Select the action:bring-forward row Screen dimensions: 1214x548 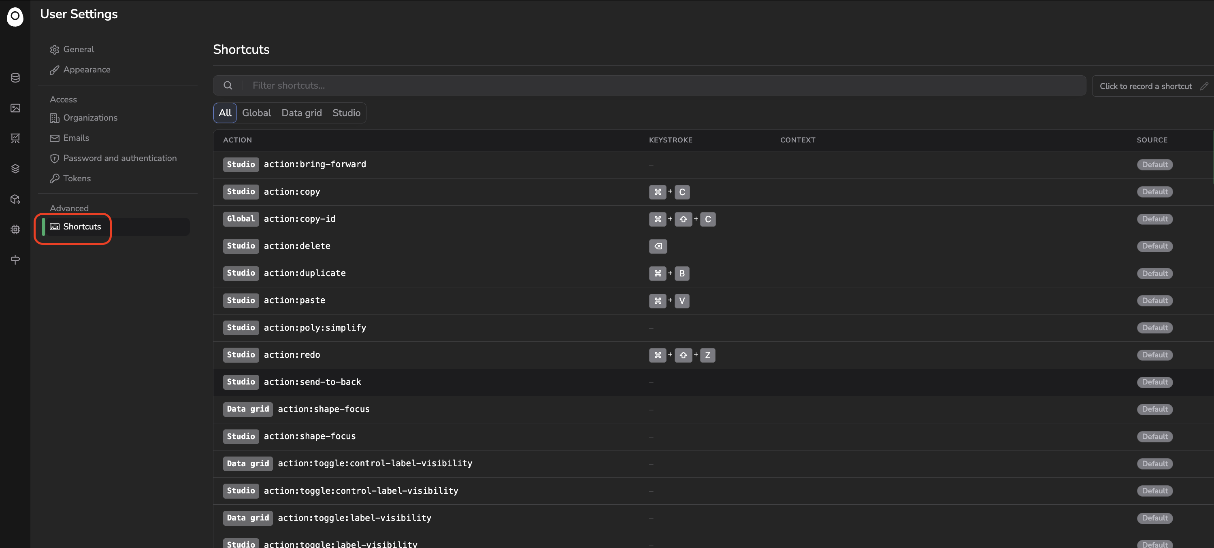[x=713, y=164]
